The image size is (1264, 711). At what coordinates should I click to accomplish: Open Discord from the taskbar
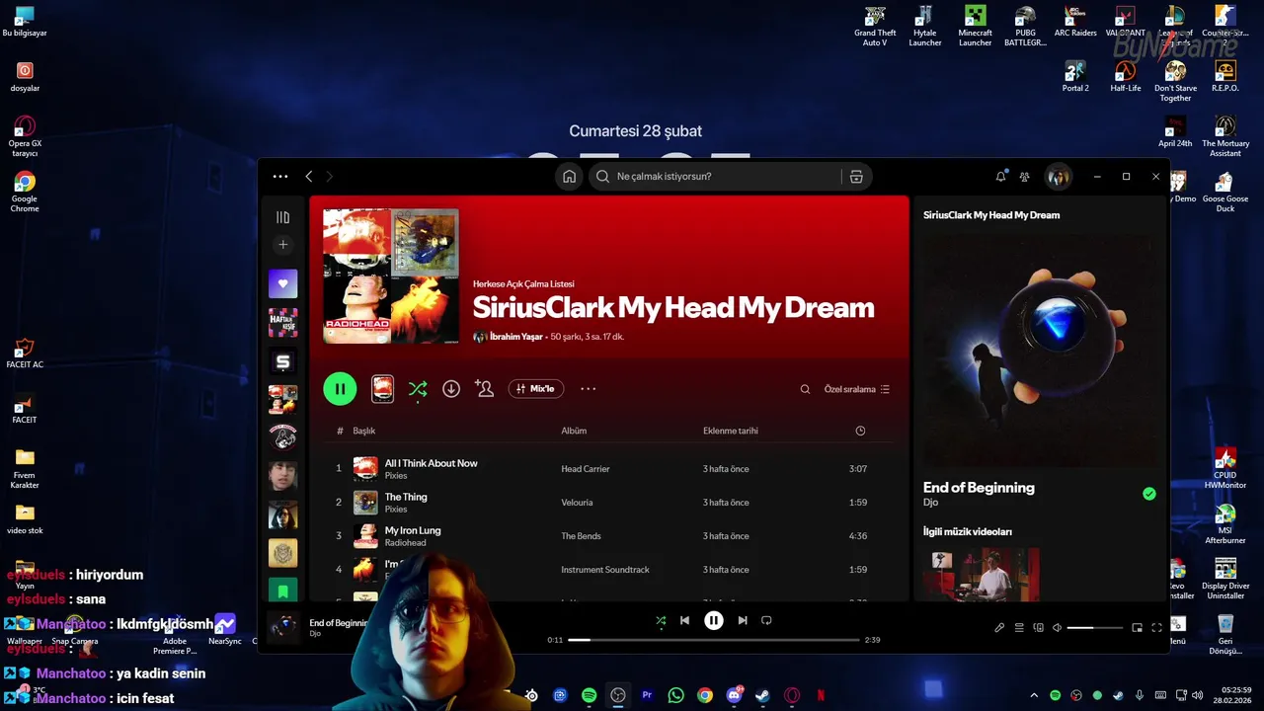734,695
